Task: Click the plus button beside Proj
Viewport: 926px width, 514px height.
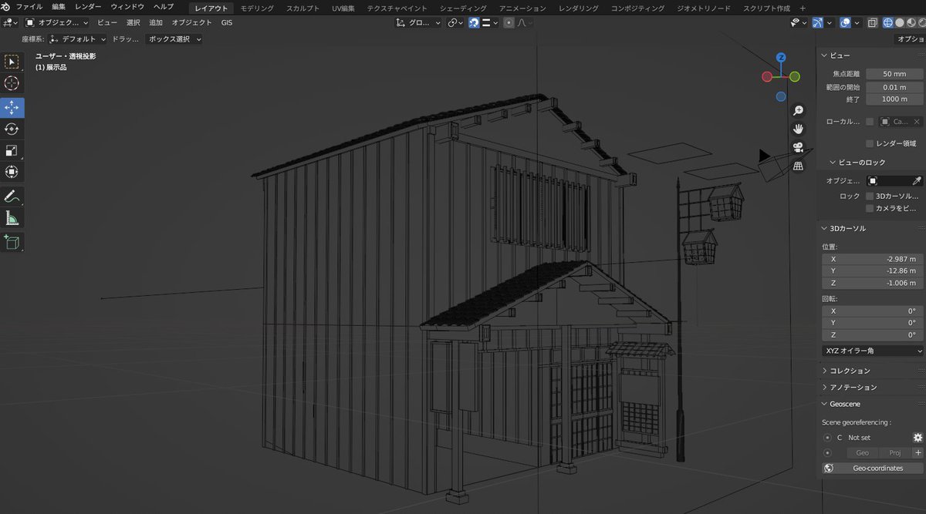Action: [x=918, y=453]
